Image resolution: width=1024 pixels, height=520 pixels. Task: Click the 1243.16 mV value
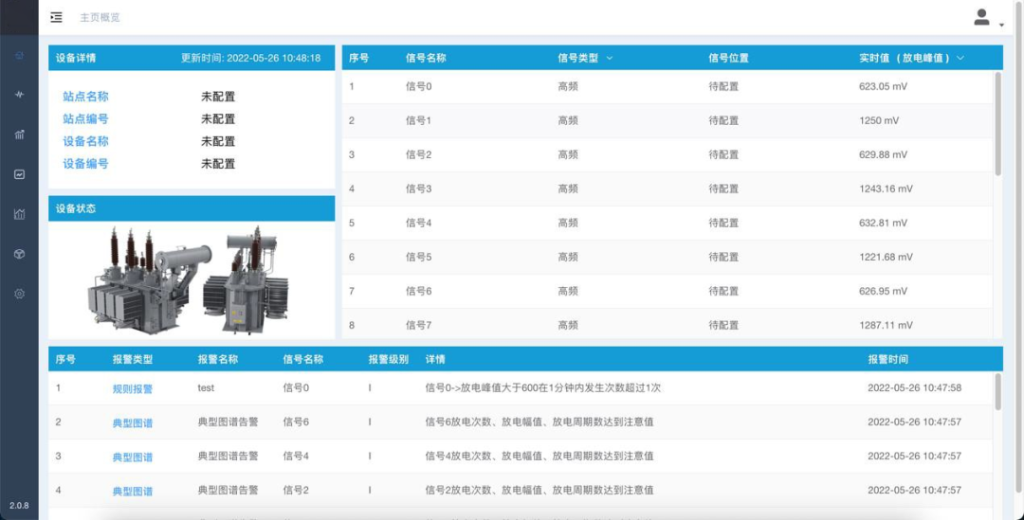886,188
